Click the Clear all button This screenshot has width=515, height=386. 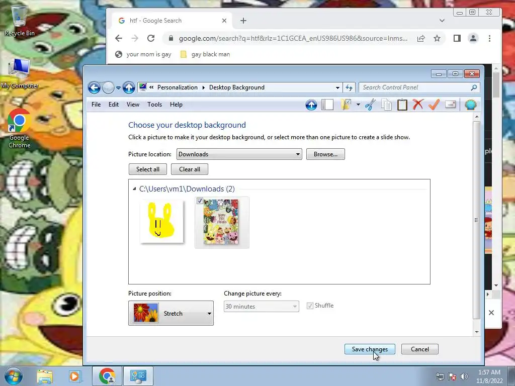[x=190, y=169]
